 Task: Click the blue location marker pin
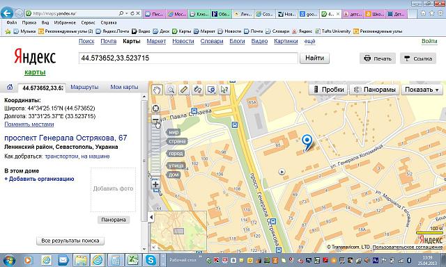pos(307,143)
